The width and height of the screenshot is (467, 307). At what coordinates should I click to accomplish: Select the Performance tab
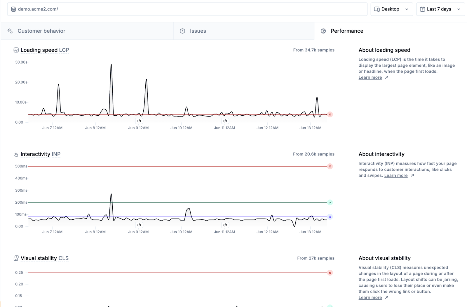click(347, 31)
